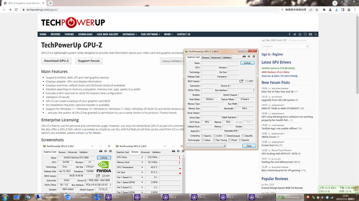359x201 pixels.
Task: Open browser downloads icon
Action: tap(337, 10)
